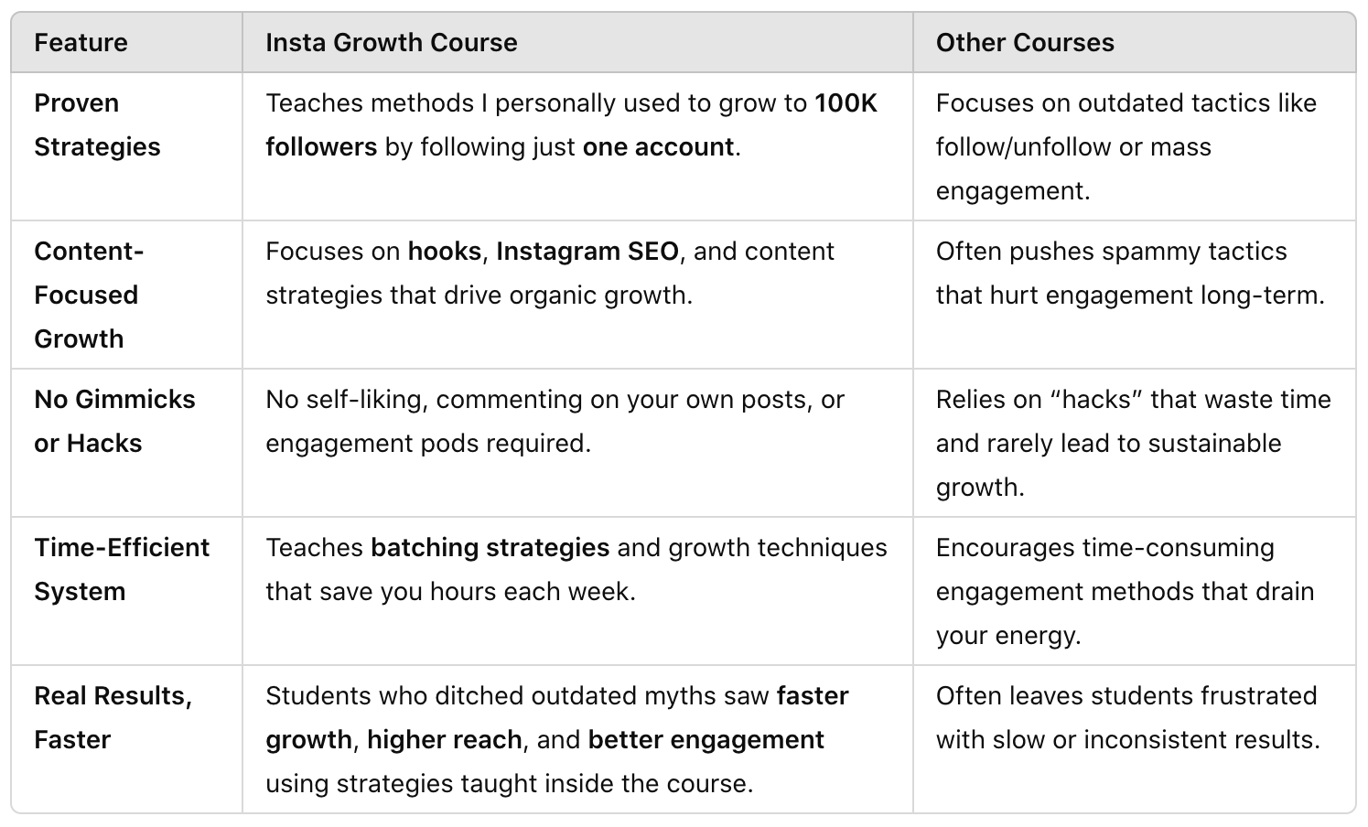Click the bold text Instagram SEO
Image resolution: width=1368 pixels, height=827 pixels.
pos(587,252)
